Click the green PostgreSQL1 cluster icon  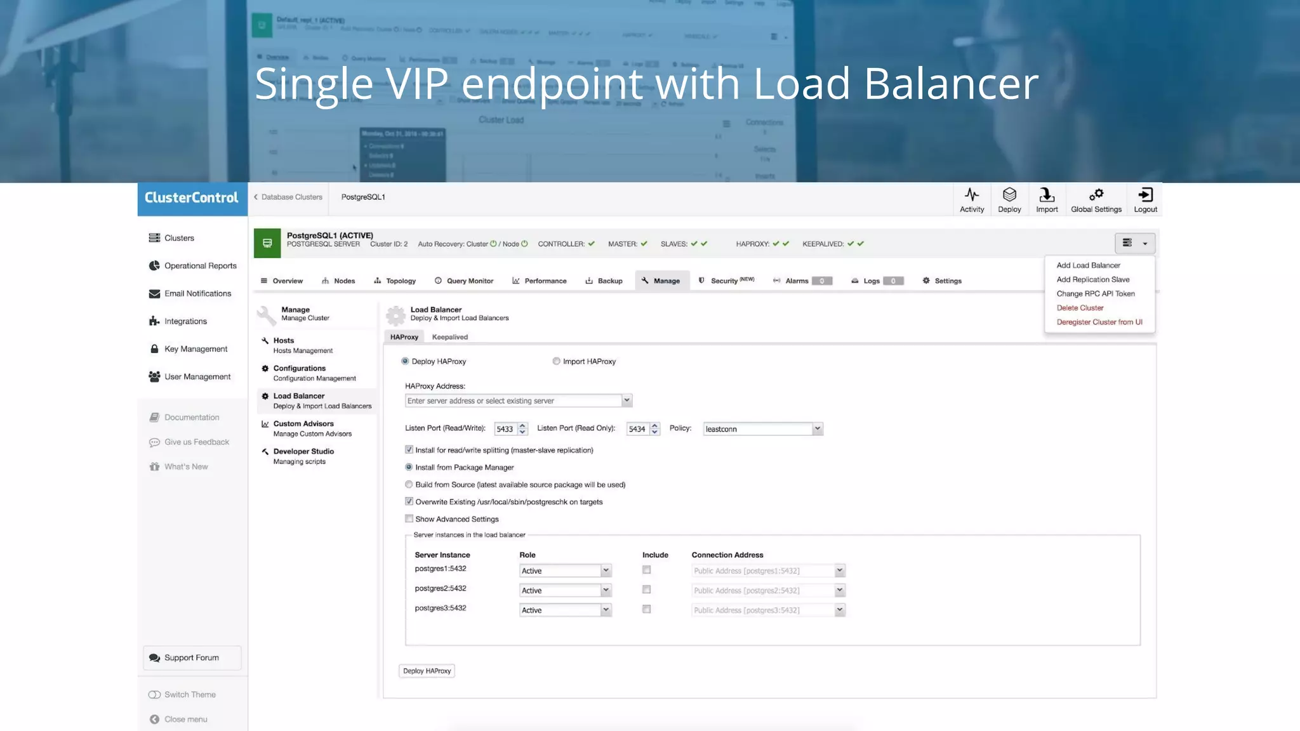(267, 243)
